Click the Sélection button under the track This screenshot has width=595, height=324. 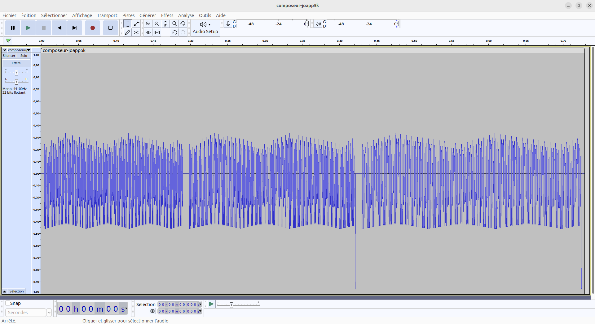[16, 291]
